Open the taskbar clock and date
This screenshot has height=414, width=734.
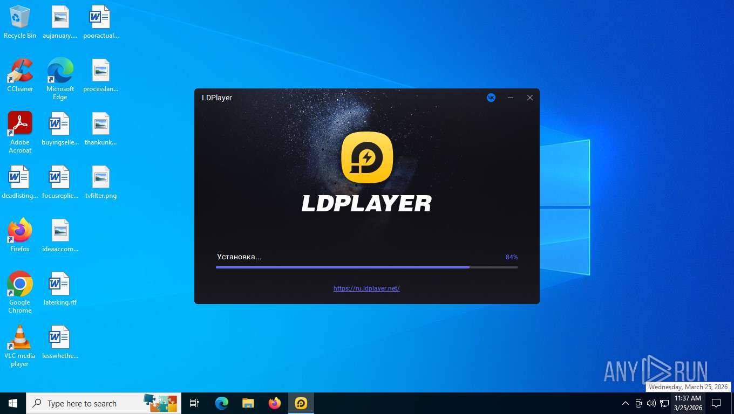click(x=688, y=403)
